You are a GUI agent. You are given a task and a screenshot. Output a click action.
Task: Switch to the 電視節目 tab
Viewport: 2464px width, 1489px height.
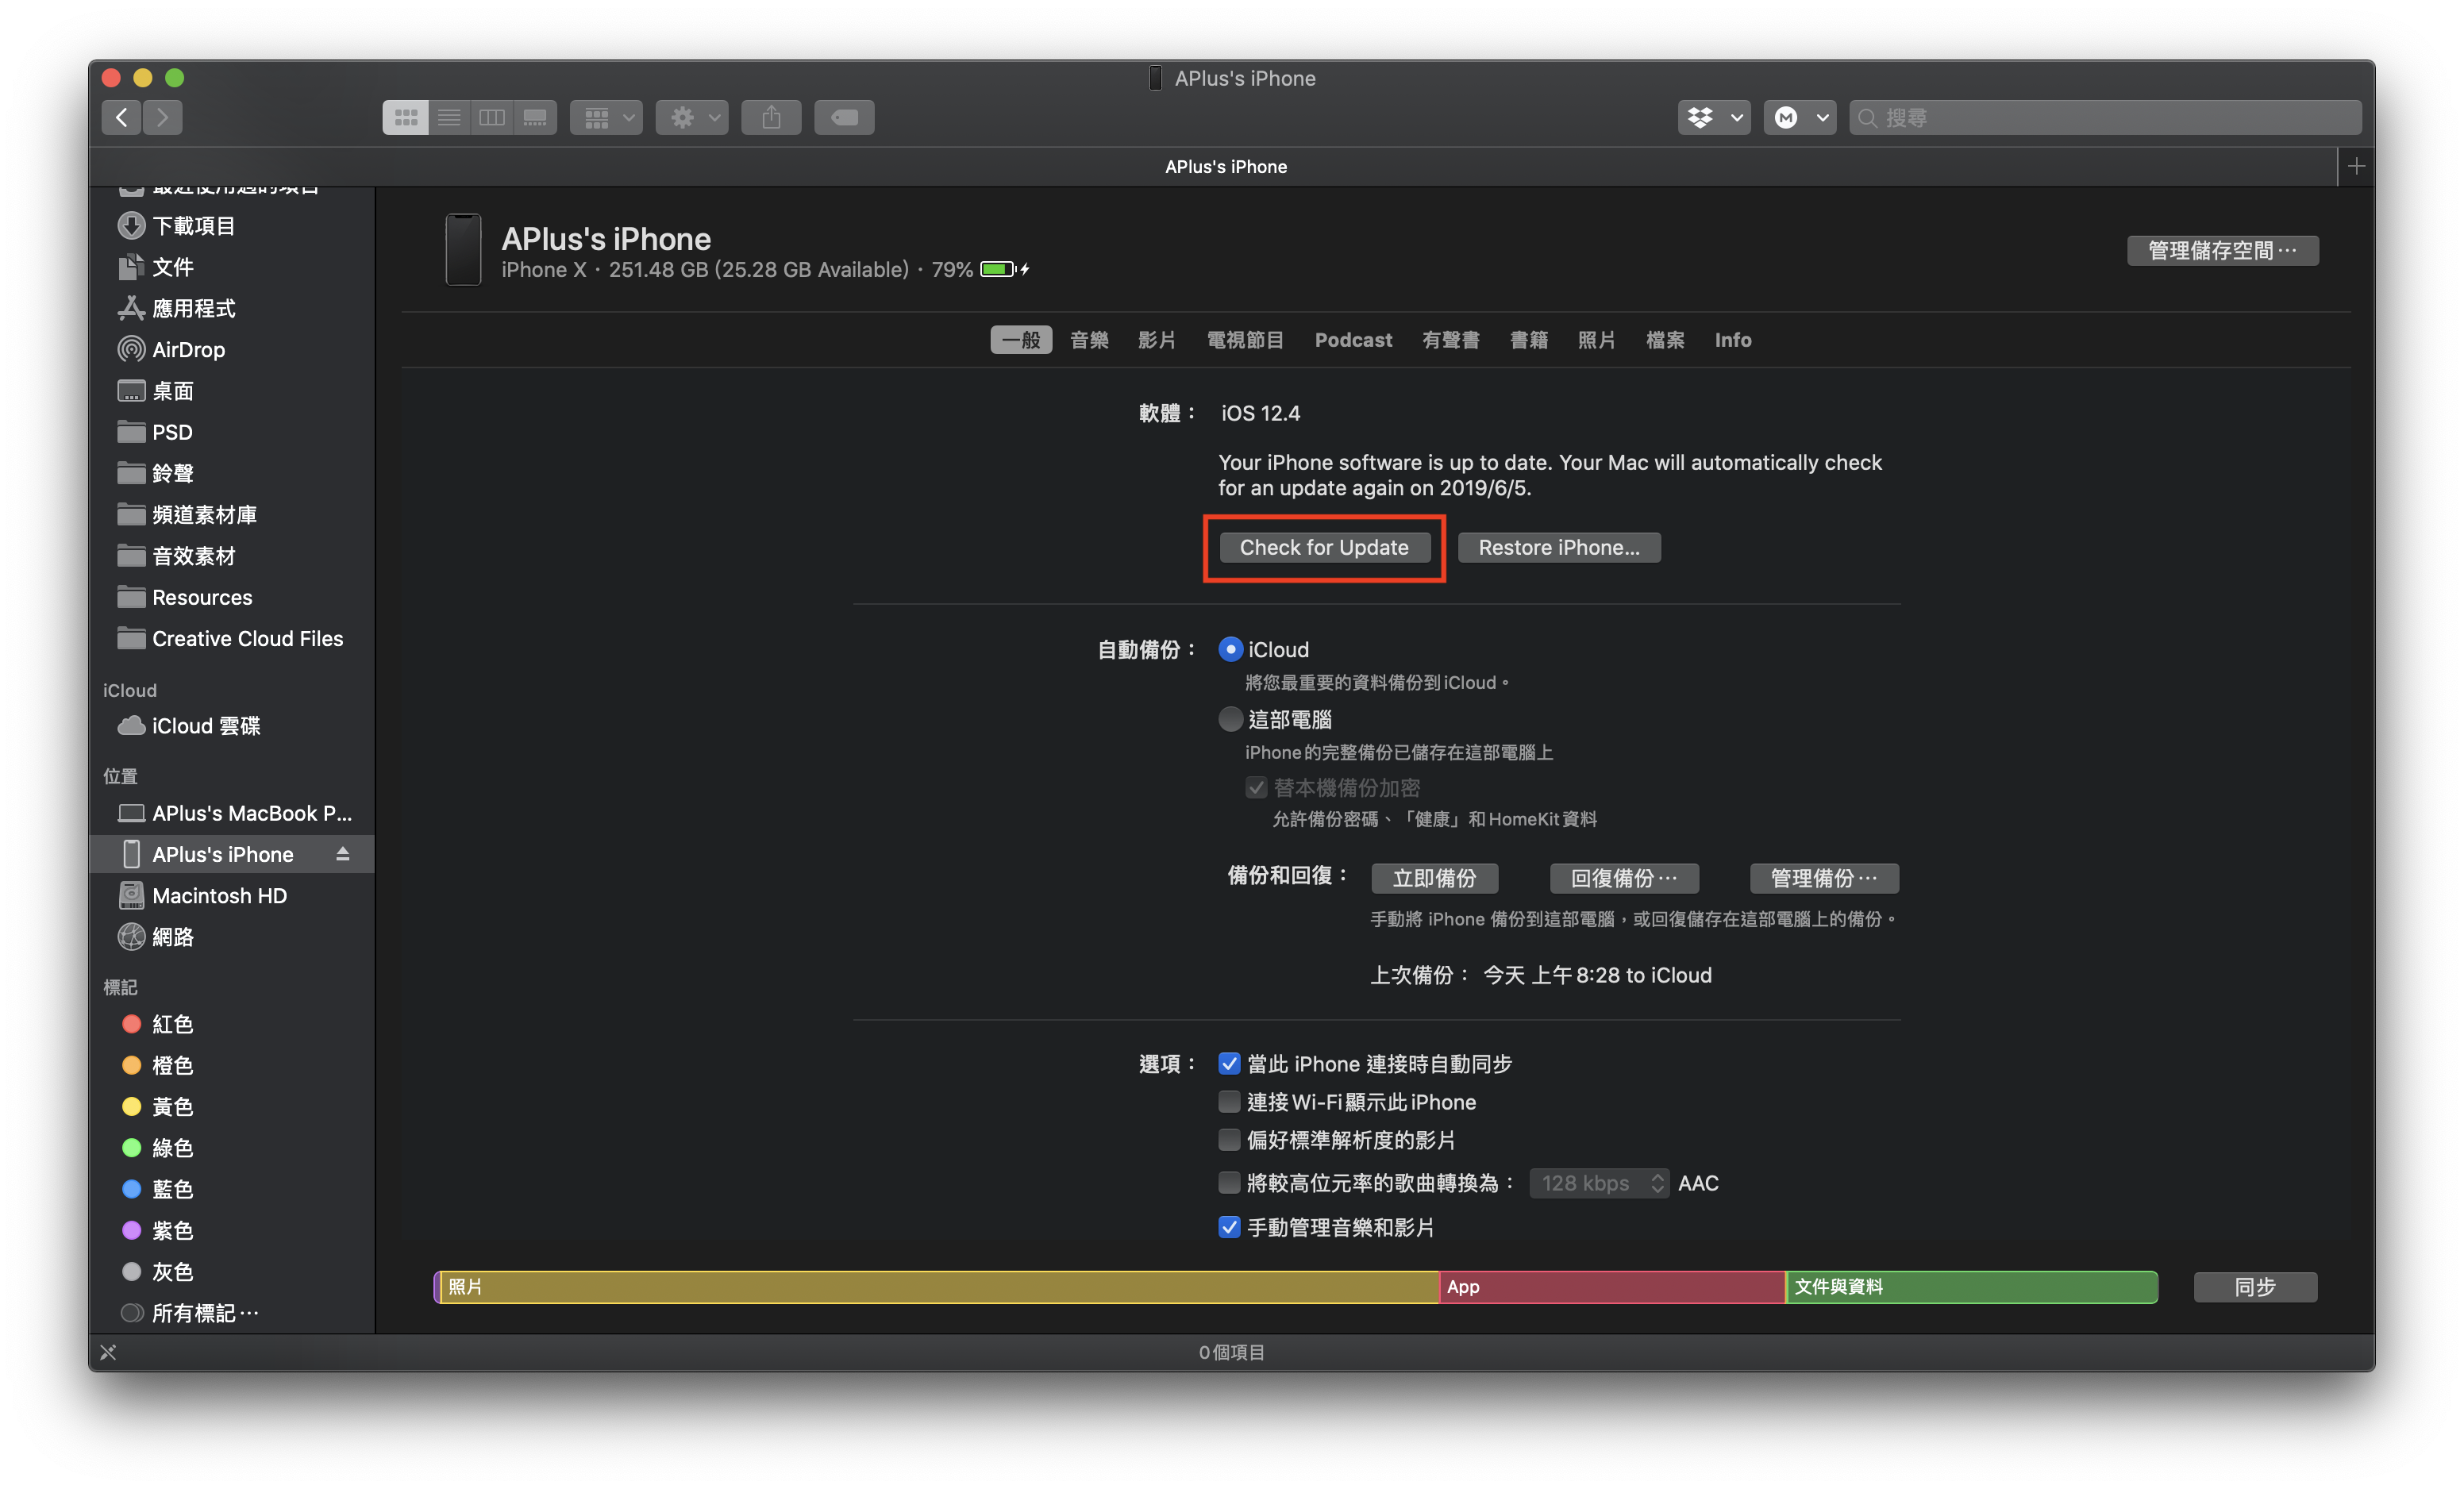tap(1245, 340)
